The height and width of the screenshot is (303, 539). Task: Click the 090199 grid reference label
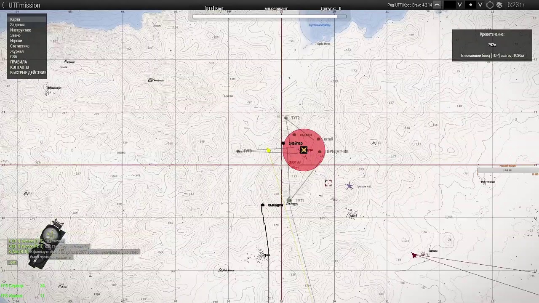pyautogui.click(x=294, y=162)
